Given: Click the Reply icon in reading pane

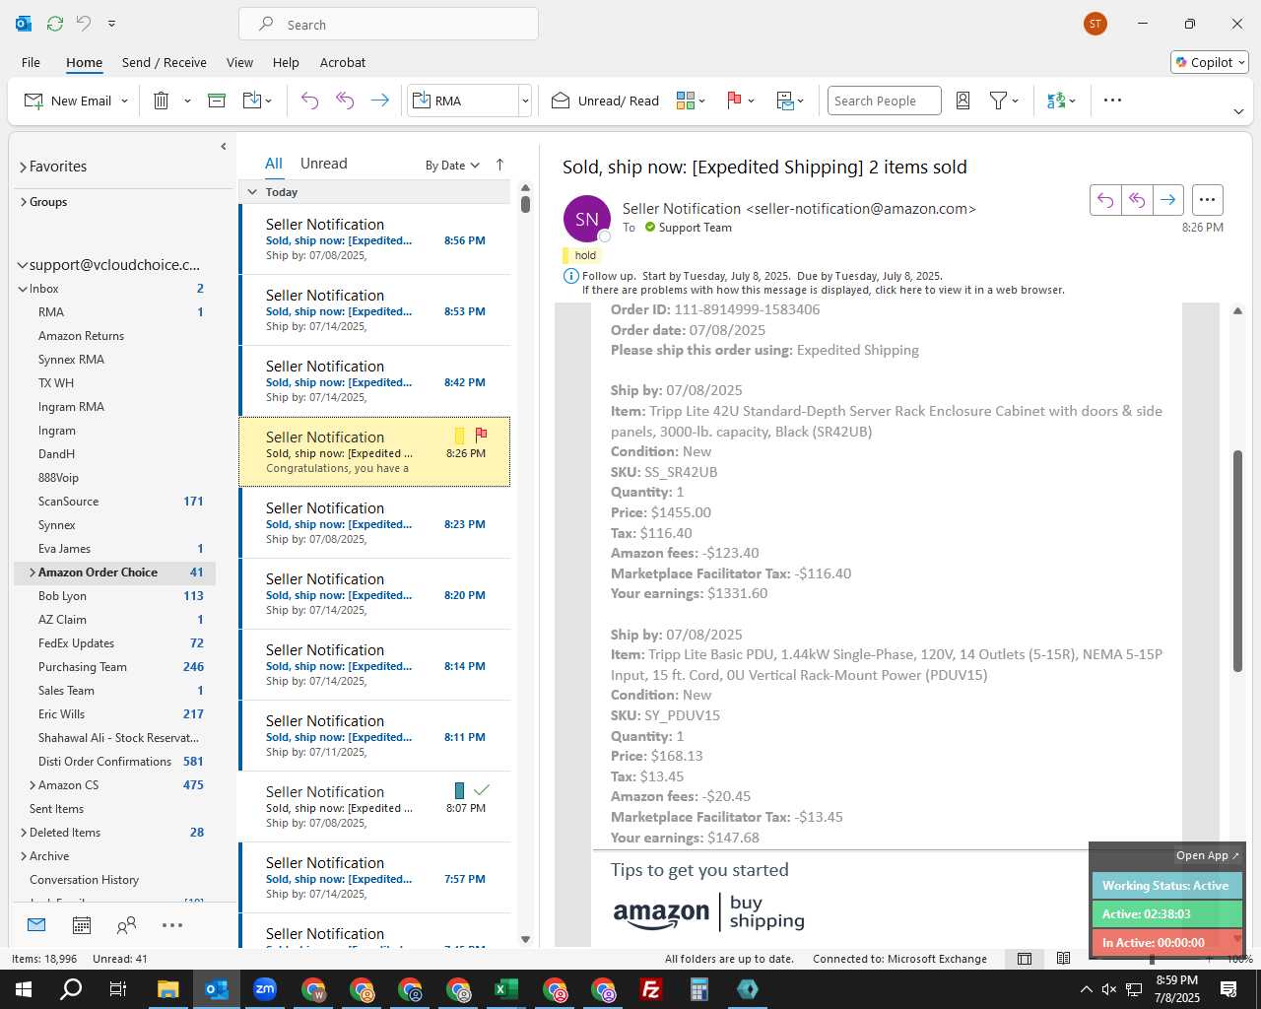Looking at the screenshot, I should coord(1105,200).
